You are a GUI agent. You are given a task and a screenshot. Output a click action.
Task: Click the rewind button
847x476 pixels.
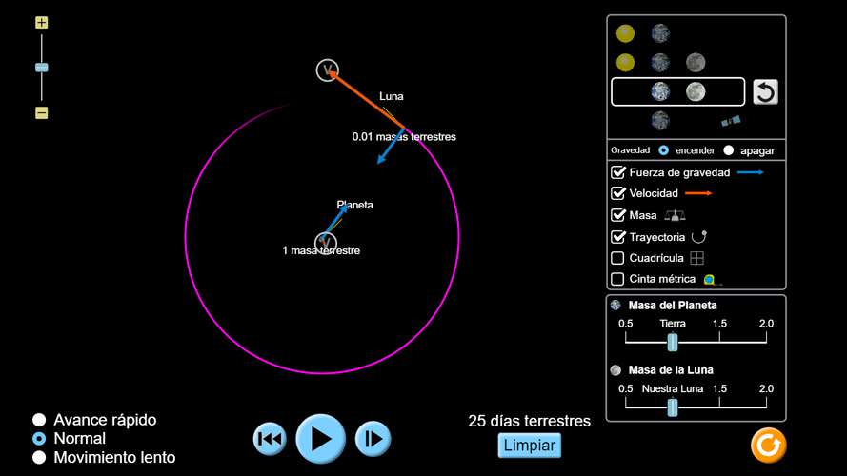tap(270, 439)
